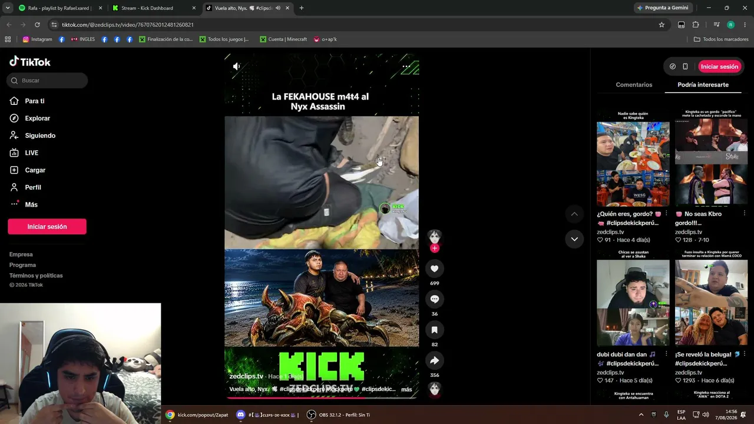Open the Chrome extensions puzzle icon
Viewport: 754px width, 424px height.
[696, 25]
